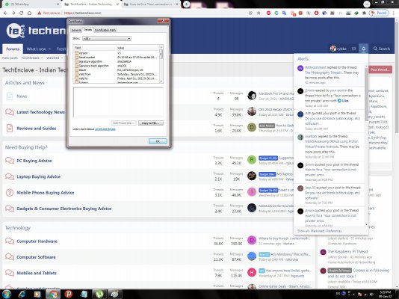Select the Serial number field row

pyautogui.click(x=117, y=58)
